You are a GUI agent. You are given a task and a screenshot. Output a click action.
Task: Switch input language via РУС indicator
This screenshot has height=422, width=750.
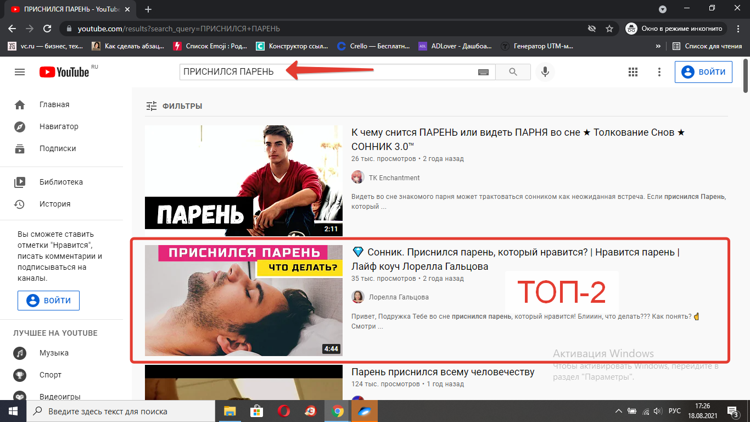click(675, 411)
